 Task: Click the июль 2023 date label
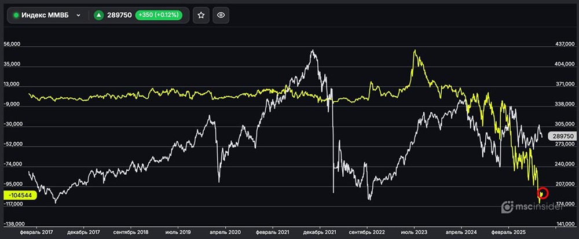(415, 233)
